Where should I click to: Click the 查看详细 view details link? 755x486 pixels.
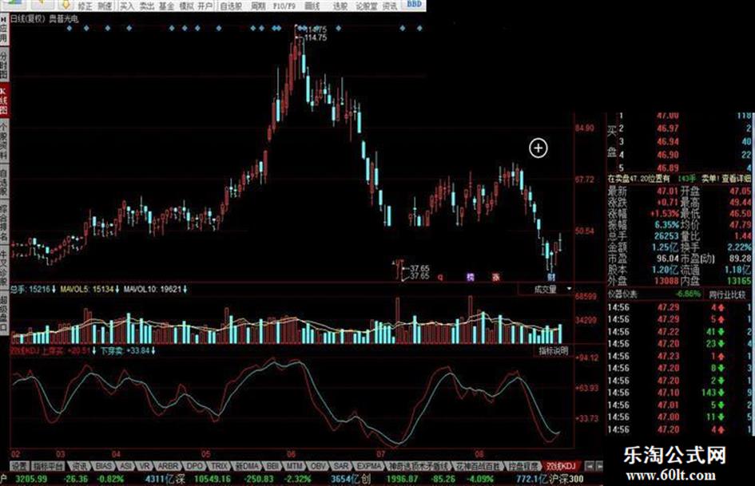(736, 179)
